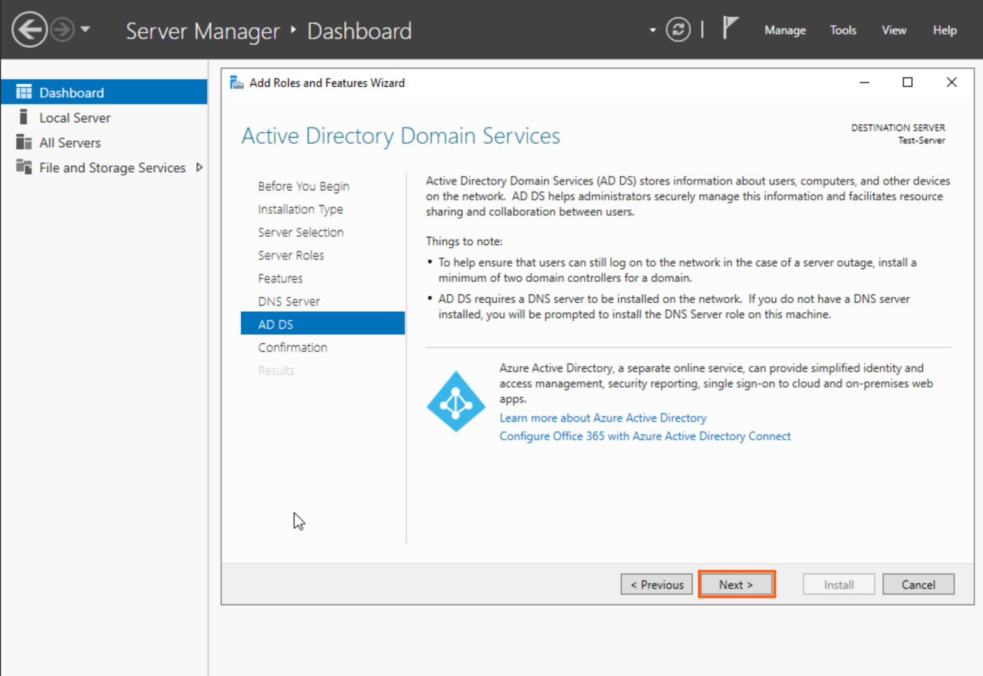983x676 pixels.
Task: Click the refresh icon
Action: click(x=678, y=29)
